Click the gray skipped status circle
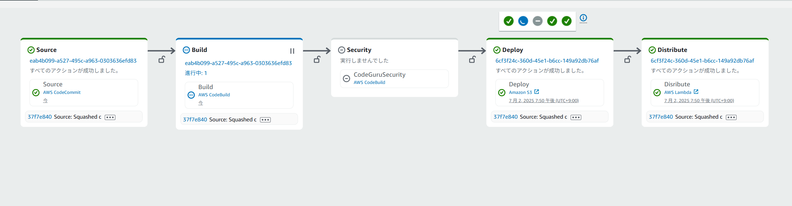Screen dimensions: 792x206 point(537,21)
